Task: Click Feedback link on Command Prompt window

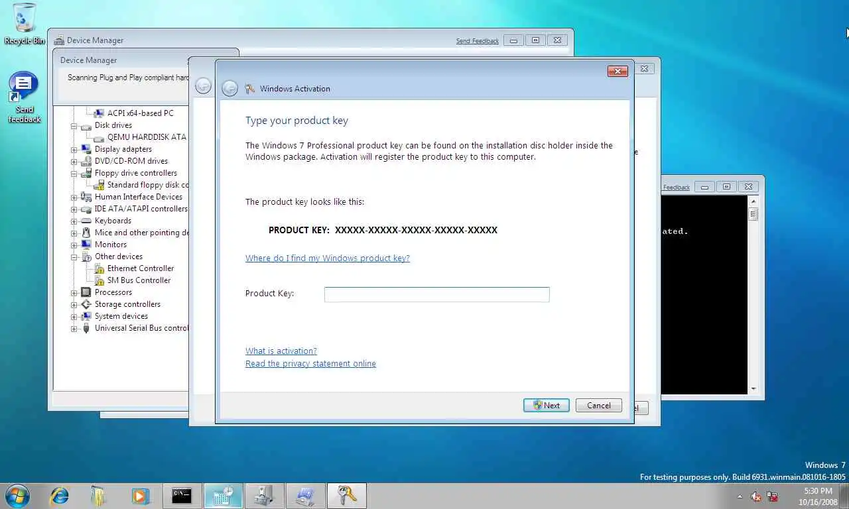Action: 676,188
